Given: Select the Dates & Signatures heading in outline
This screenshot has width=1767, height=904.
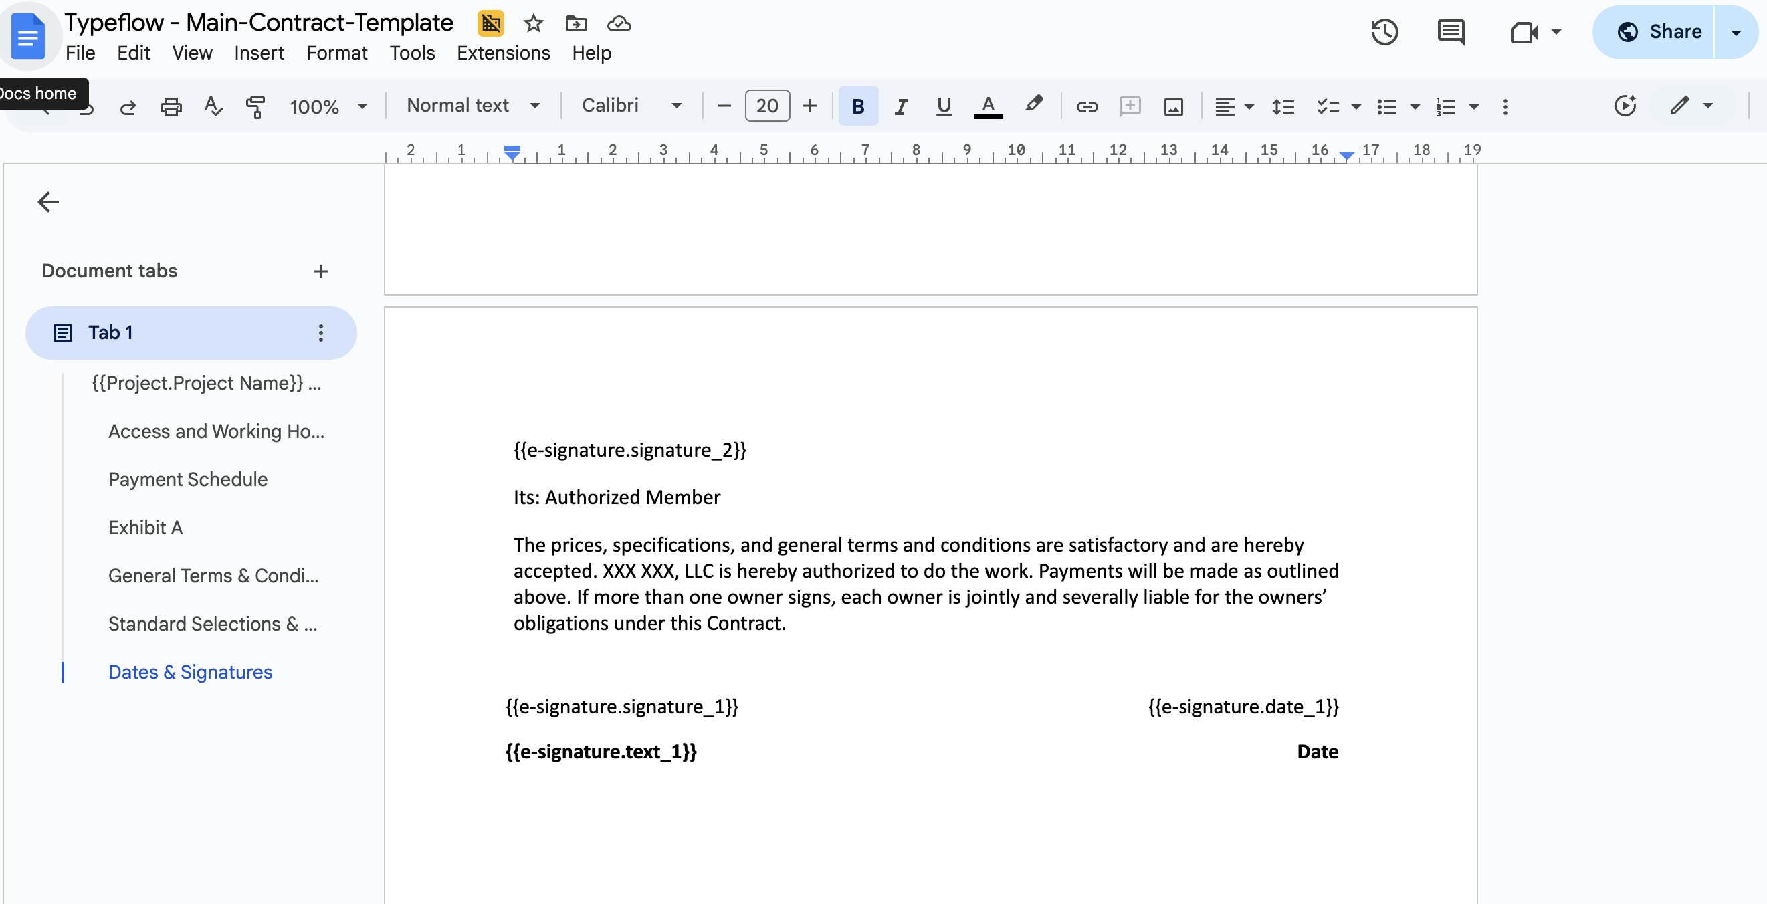Looking at the screenshot, I should pos(190,672).
